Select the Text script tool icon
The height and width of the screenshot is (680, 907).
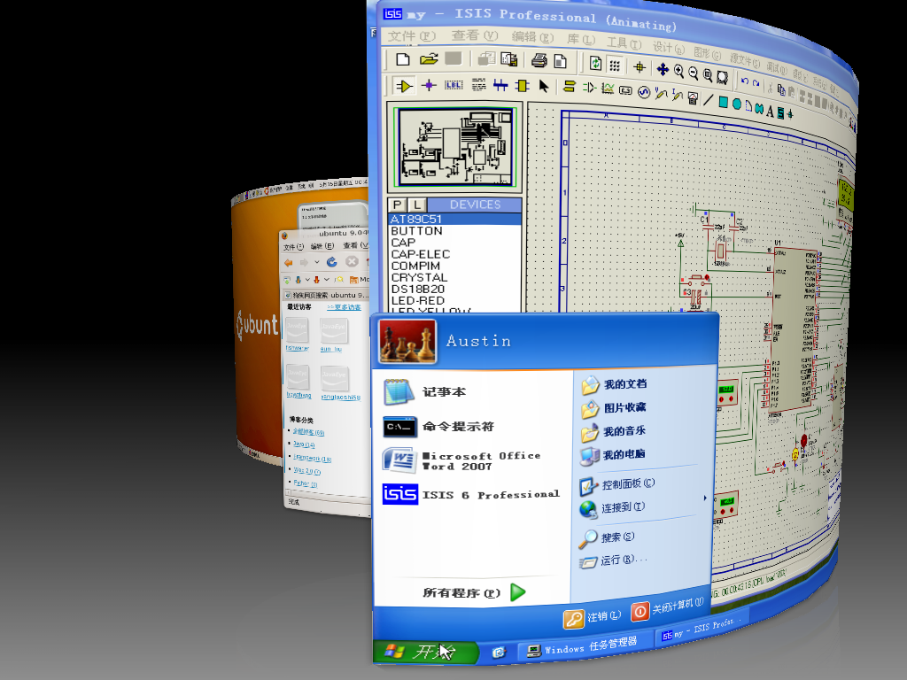click(x=478, y=86)
